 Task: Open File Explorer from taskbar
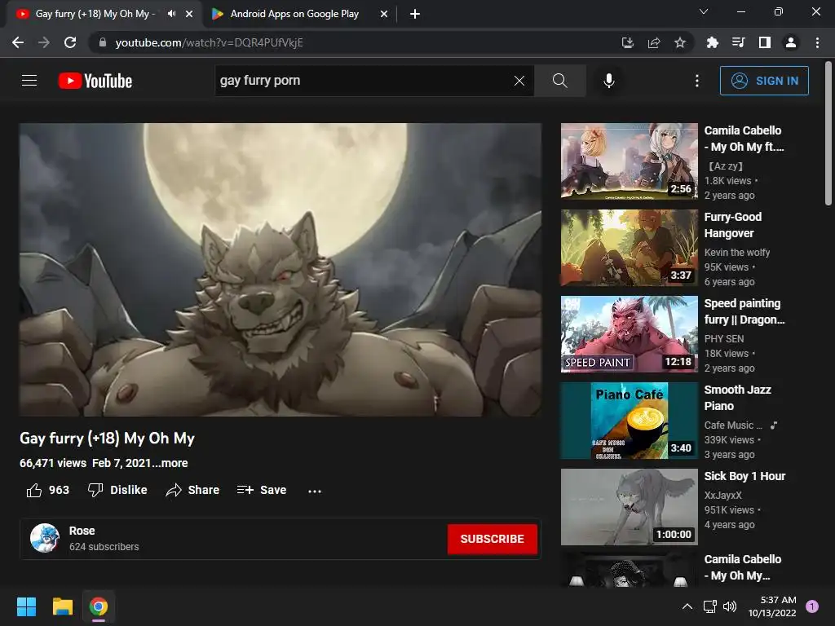(62, 606)
